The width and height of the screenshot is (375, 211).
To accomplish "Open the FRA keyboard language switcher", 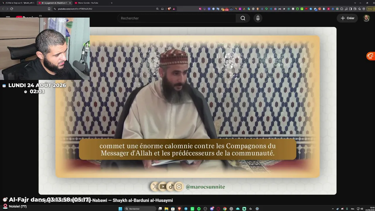I will [352, 209].
